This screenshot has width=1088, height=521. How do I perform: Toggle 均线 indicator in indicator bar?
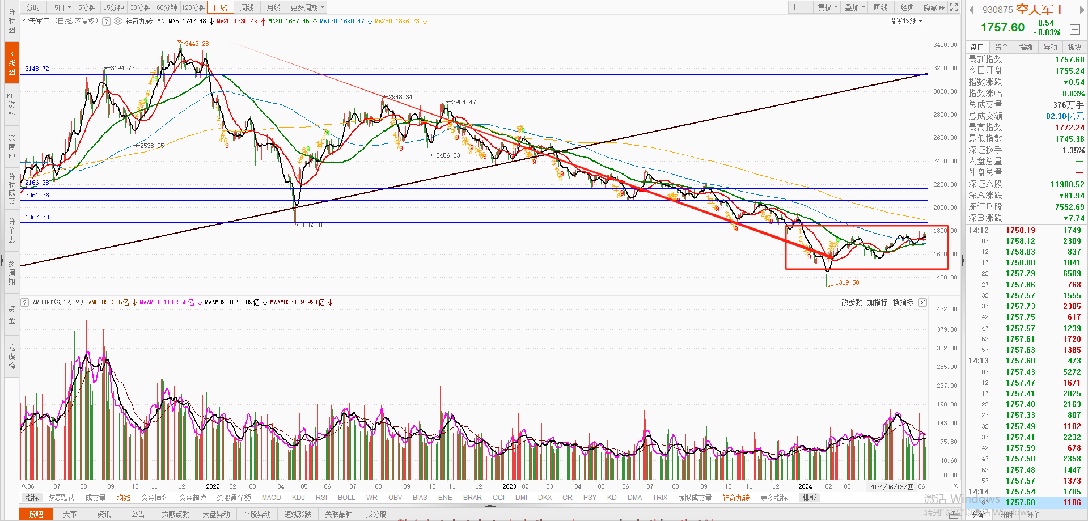pos(123,498)
